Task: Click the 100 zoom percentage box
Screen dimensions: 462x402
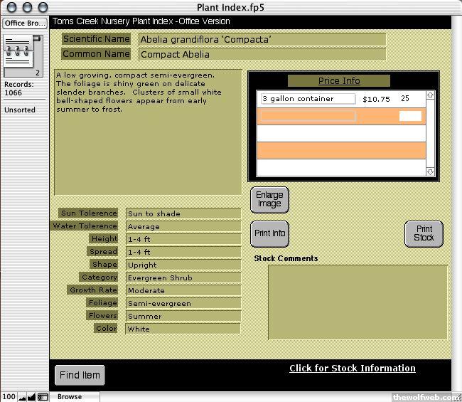Action: click(x=9, y=396)
